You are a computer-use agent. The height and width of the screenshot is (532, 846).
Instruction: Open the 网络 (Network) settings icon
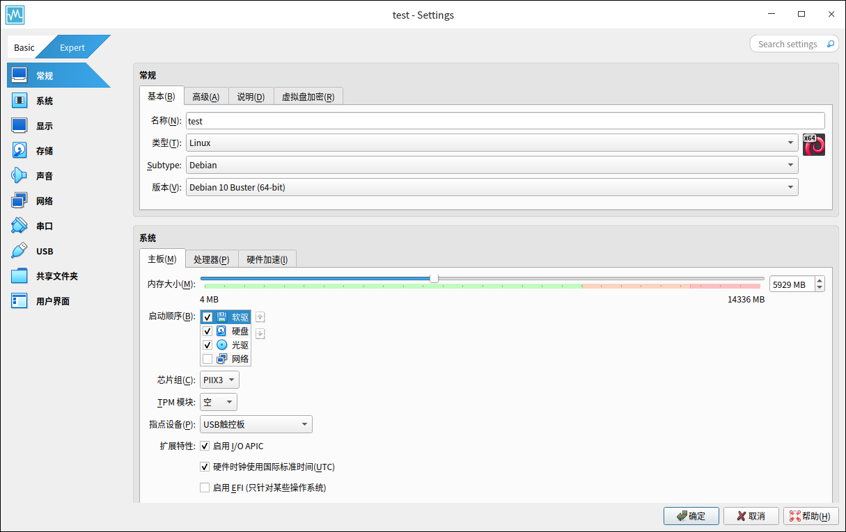click(x=19, y=201)
